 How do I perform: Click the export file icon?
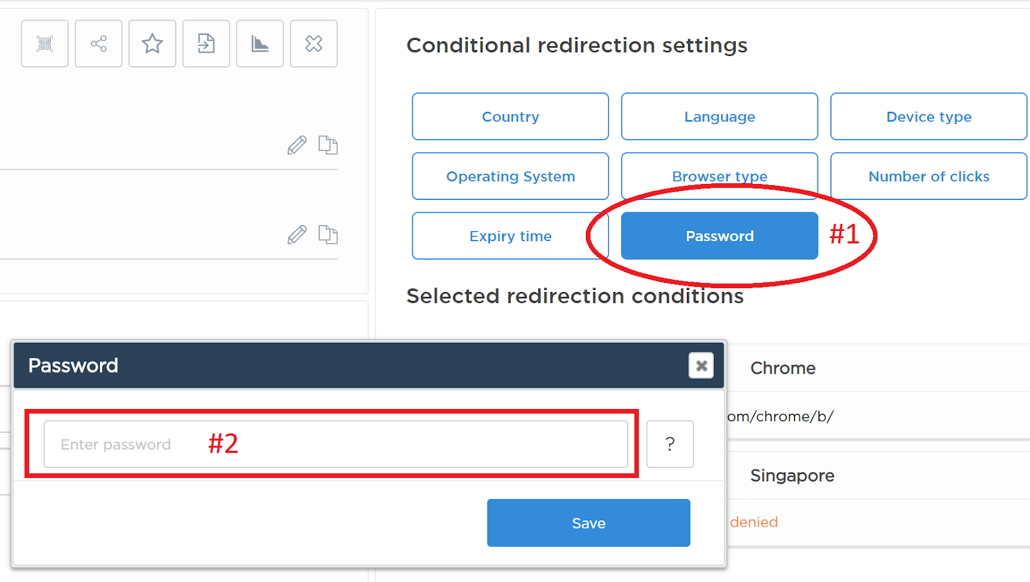click(206, 44)
